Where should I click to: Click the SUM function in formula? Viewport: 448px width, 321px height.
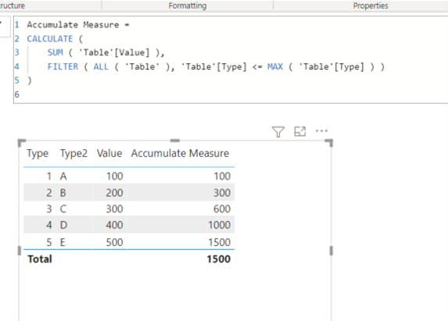[56, 52]
